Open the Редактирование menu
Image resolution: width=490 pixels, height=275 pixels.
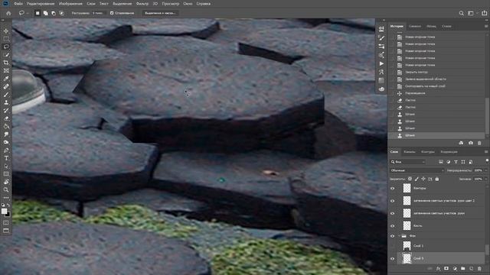[x=41, y=4]
